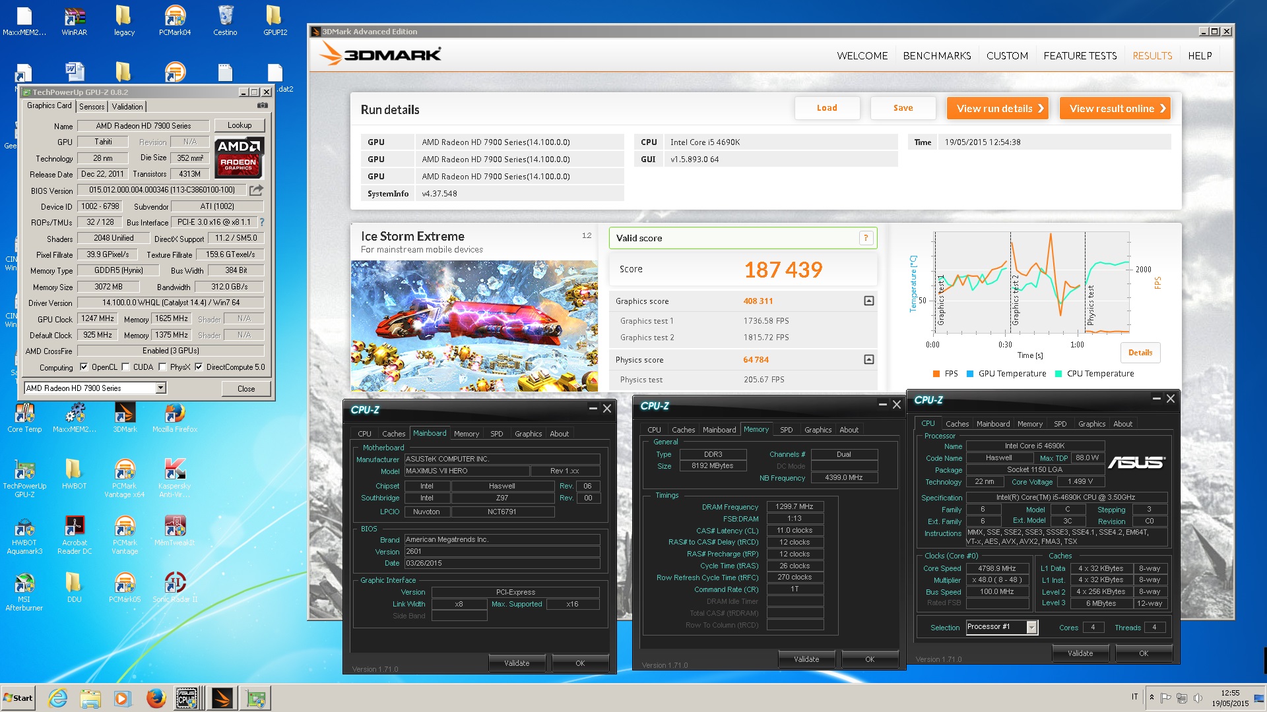Open the Validation tab in GPU-Z
1267x712 pixels.
(127, 106)
